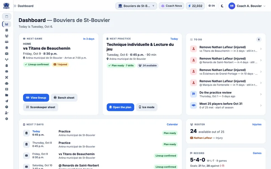Open to-do: Remove Nathan Lafleur vs Éclaireurs de Grand-Portage

click(226, 72)
